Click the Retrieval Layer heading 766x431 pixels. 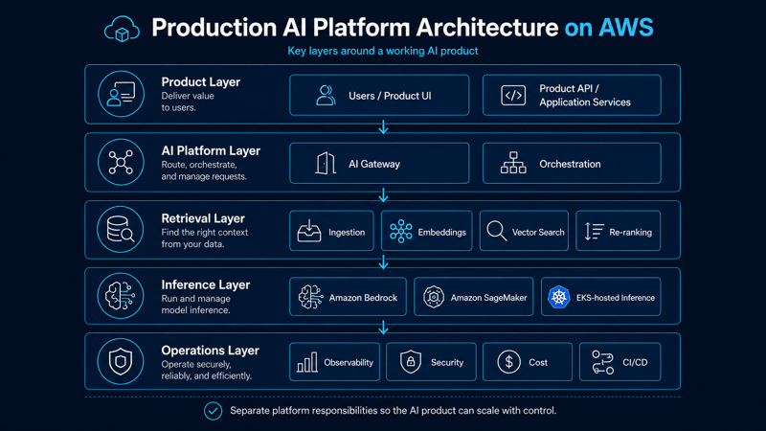203,218
